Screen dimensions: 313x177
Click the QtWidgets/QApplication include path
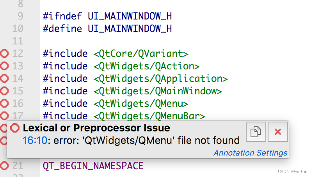[160, 78]
